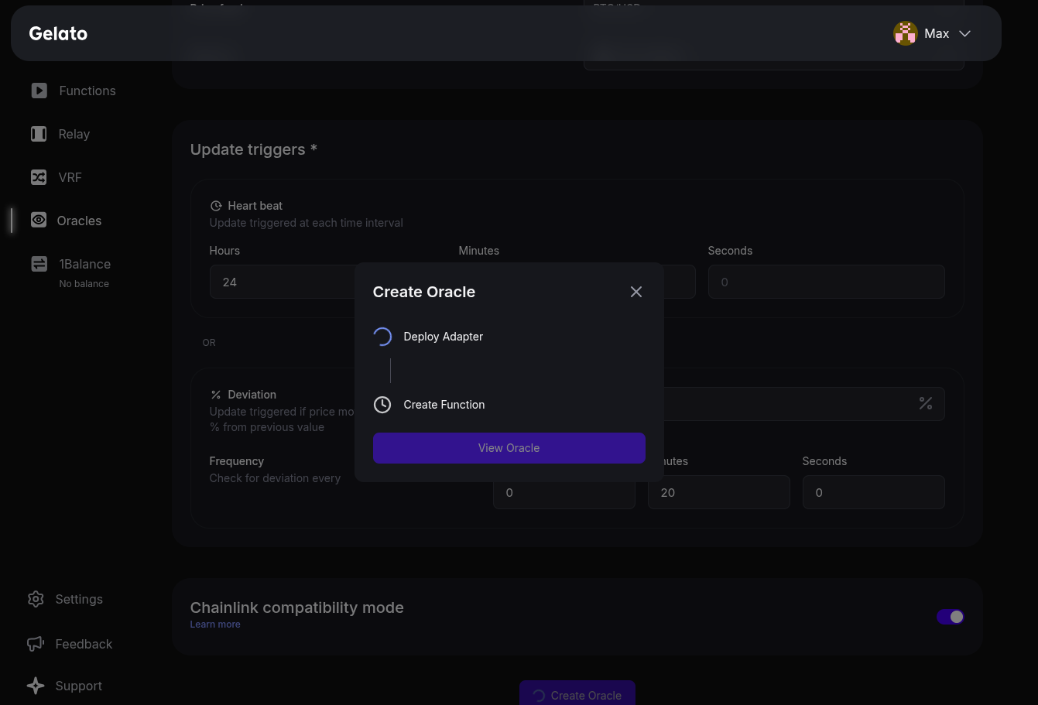Click the Create Function step label
Viewport: 1038px width, 705px height.
tap(444, 405)
